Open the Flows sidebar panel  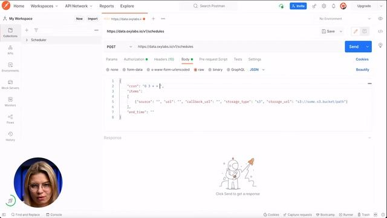10,119
